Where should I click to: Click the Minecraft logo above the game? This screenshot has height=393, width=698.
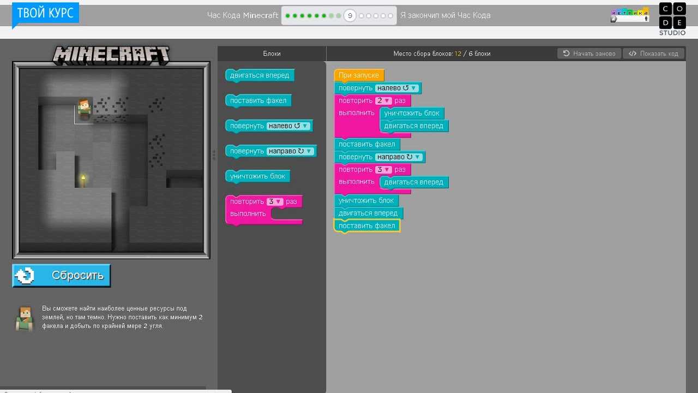coord(111,54)
